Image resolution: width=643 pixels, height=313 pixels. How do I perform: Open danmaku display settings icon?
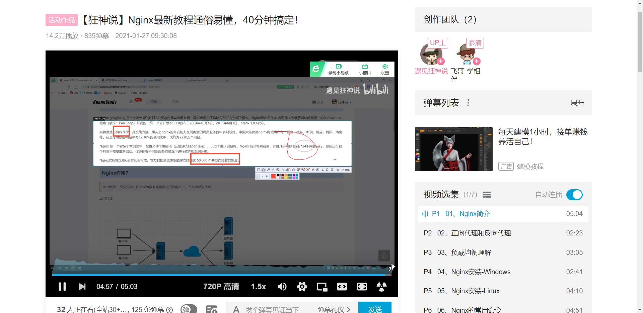coord(211,309)
